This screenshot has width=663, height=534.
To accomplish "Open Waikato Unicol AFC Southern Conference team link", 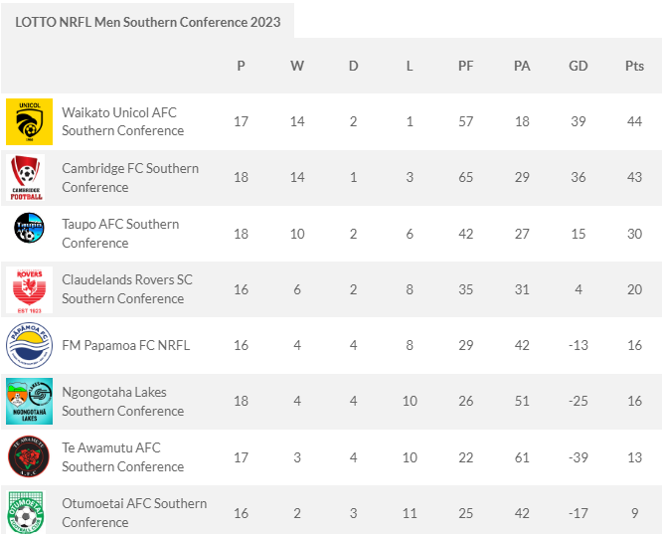I will 122,121.
